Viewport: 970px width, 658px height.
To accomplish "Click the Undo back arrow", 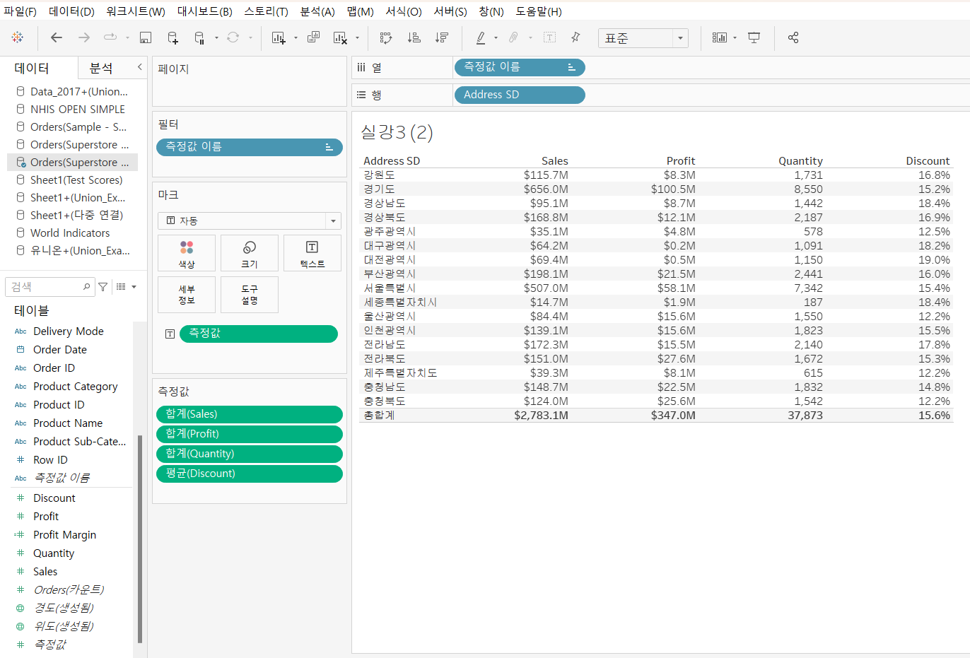I will [x=57, y=37].
